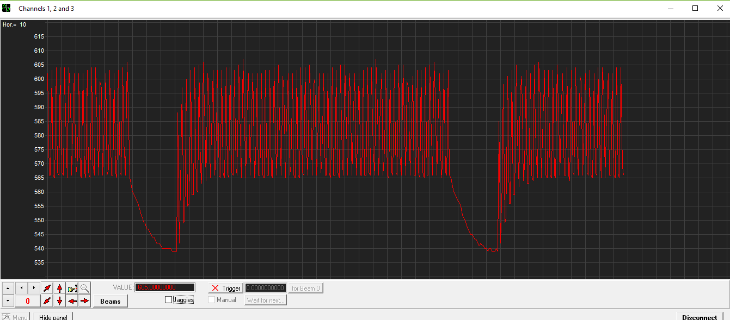Open the Menu at bottom left

[15, 317]
